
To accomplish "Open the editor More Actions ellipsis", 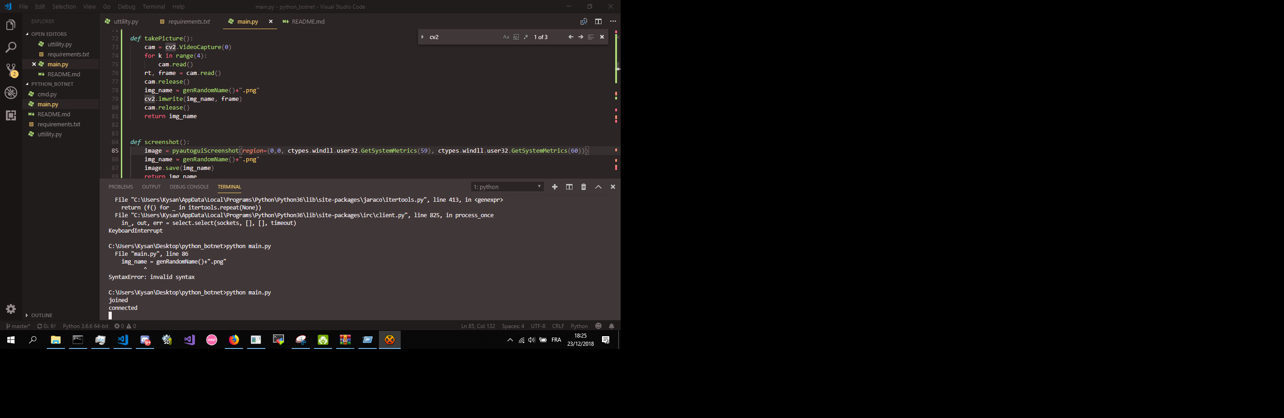I will (613, 21).
